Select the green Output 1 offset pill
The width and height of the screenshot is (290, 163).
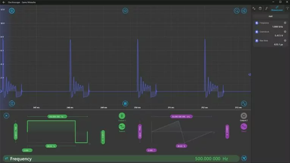[x=103, y=137]
